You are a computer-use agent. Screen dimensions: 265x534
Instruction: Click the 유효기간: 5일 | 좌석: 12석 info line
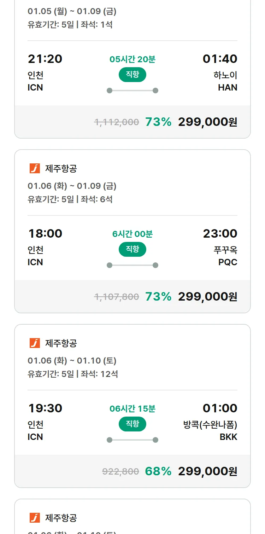pos(73,374)
